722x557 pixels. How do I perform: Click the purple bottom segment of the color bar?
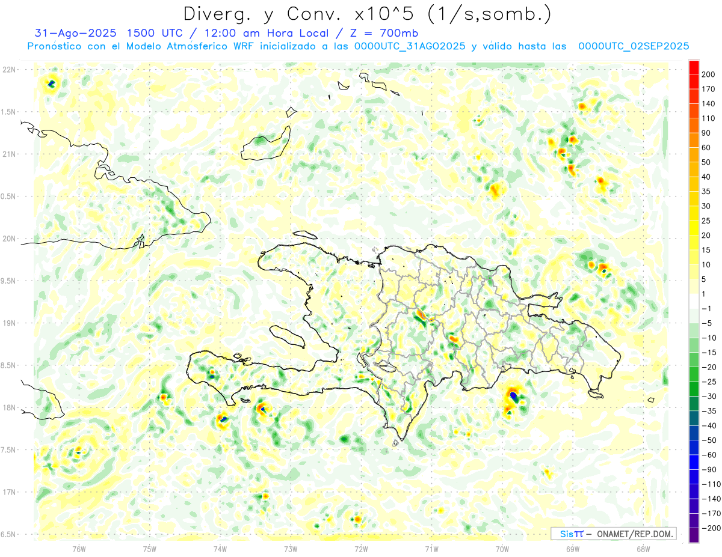(694, 535)
